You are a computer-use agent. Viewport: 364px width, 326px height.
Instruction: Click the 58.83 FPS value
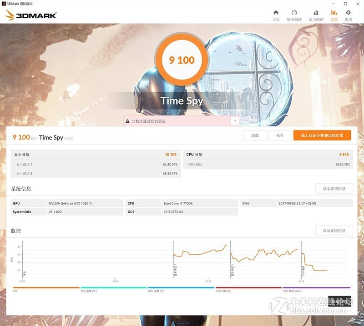click(x=170, y=173)
